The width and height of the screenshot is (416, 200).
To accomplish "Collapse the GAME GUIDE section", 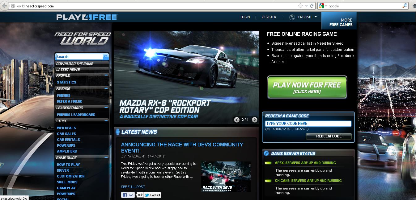I will coord(106,157).
